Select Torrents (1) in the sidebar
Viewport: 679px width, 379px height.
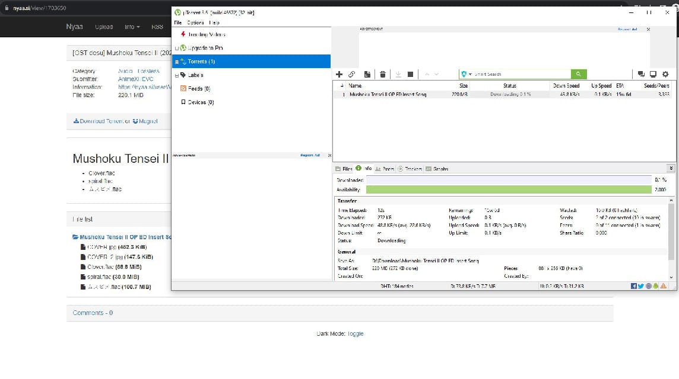click(x=251, y=62)
